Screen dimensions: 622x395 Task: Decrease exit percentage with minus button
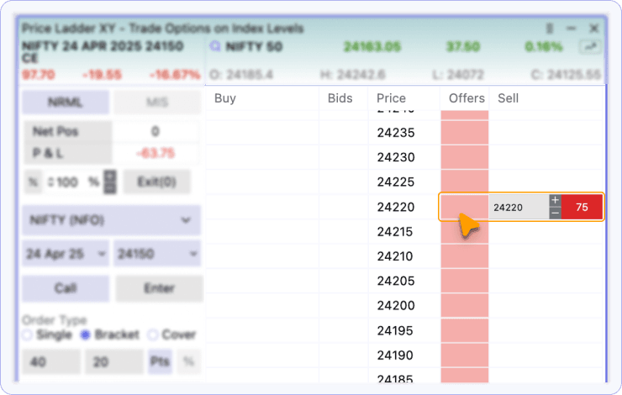(x=109, y=187)
